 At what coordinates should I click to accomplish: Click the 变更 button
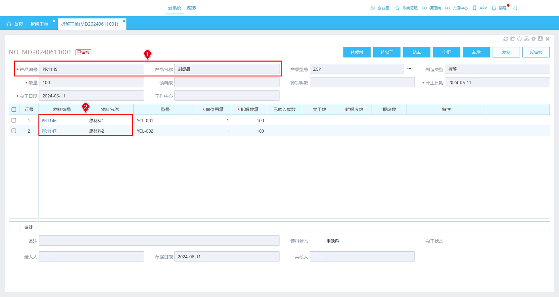pos(446,52)
